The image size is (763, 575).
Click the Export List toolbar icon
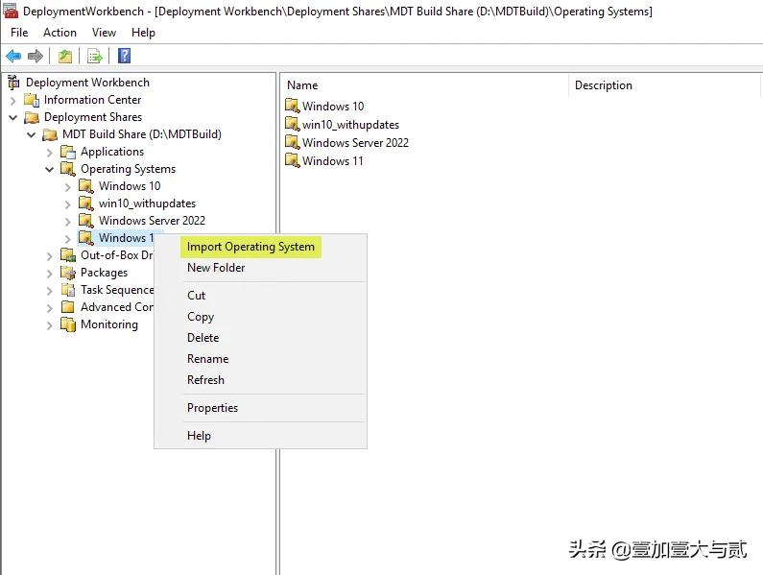tap(95, 56)
